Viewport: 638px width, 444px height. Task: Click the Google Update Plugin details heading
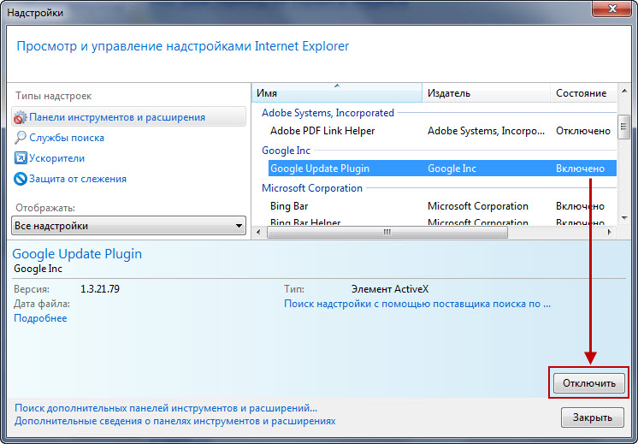pyautogui.click(x=77, y=253)
